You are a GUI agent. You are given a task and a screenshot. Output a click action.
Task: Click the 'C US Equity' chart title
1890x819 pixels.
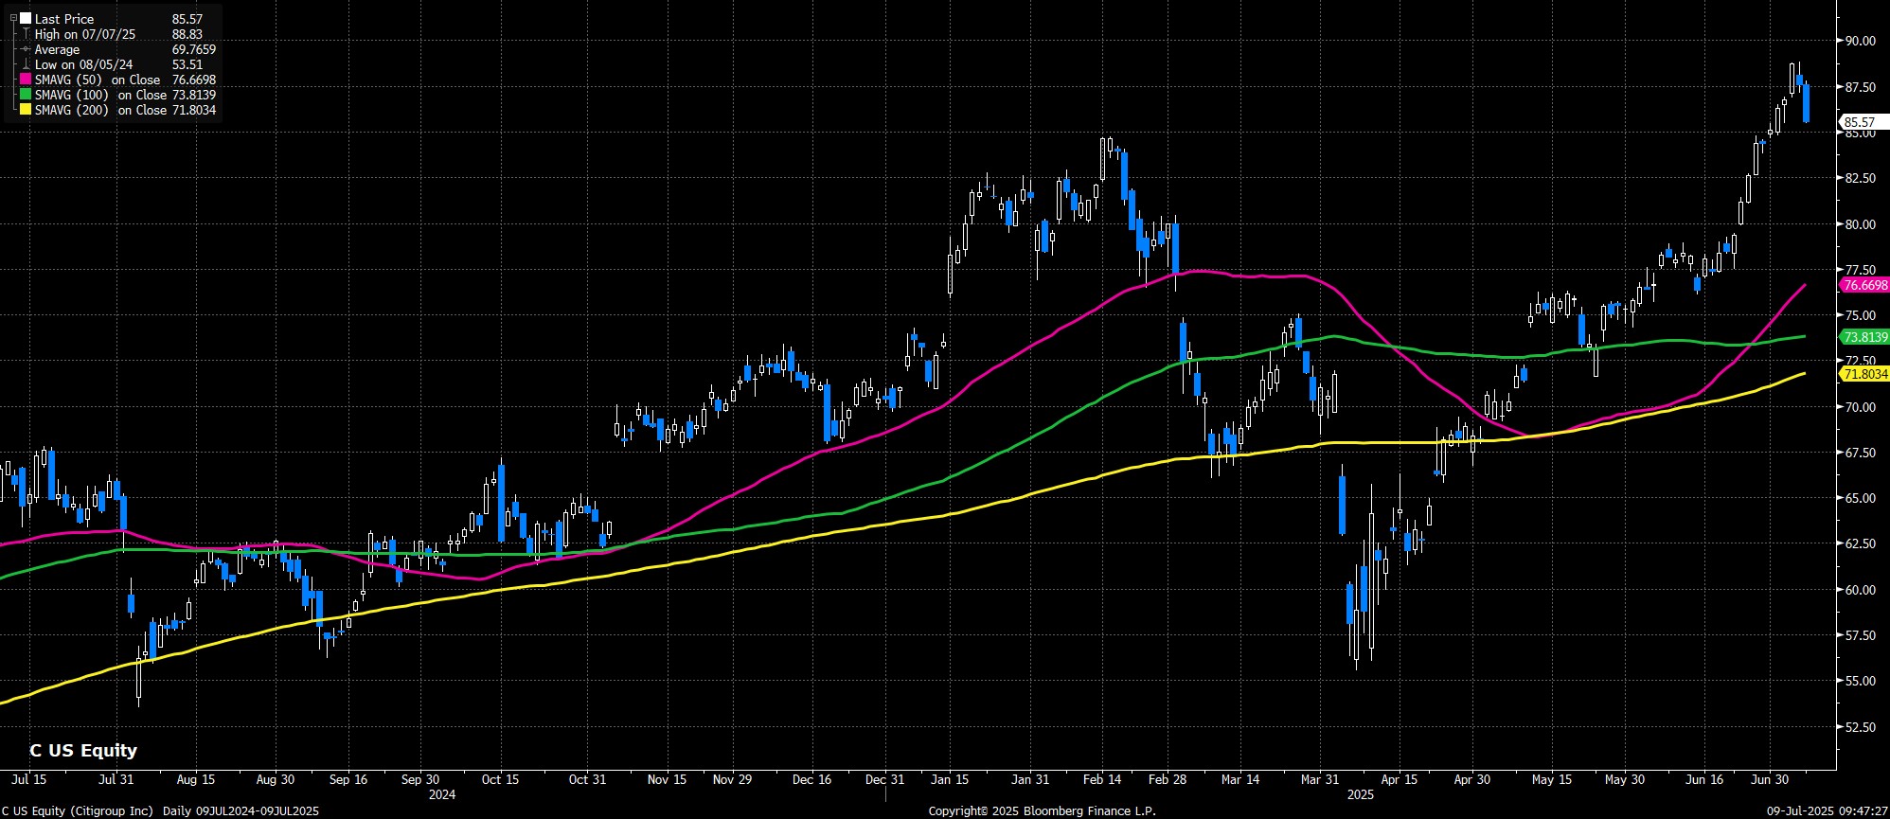pos(83,750)
